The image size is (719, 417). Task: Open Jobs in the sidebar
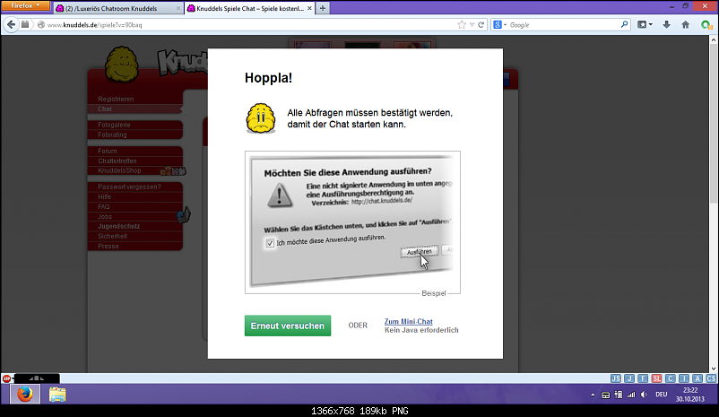pyautogui.click(x=105, y=216)
